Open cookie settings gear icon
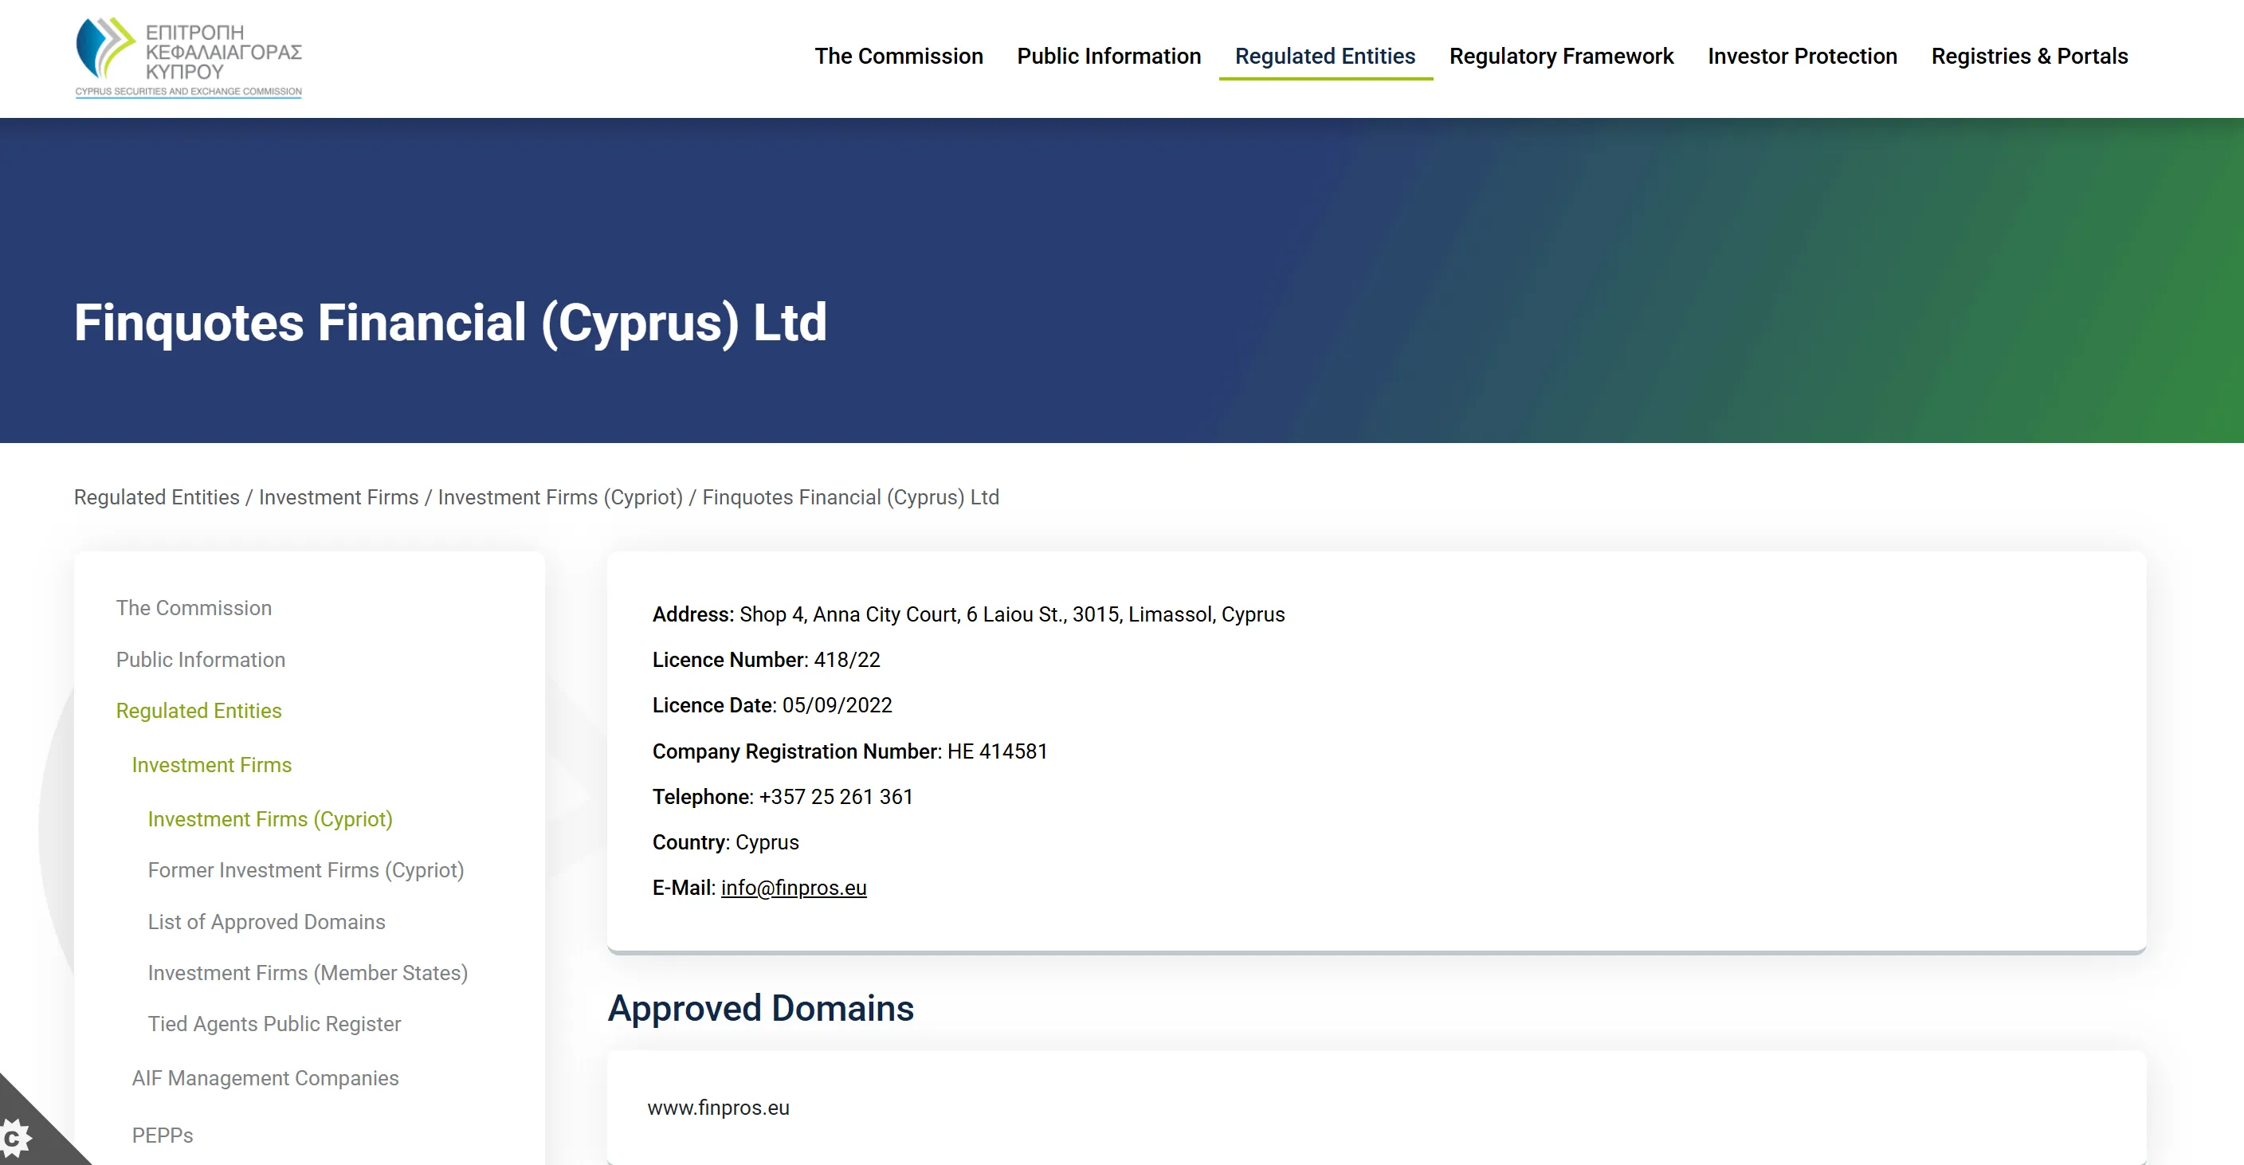 (15, 1137)
